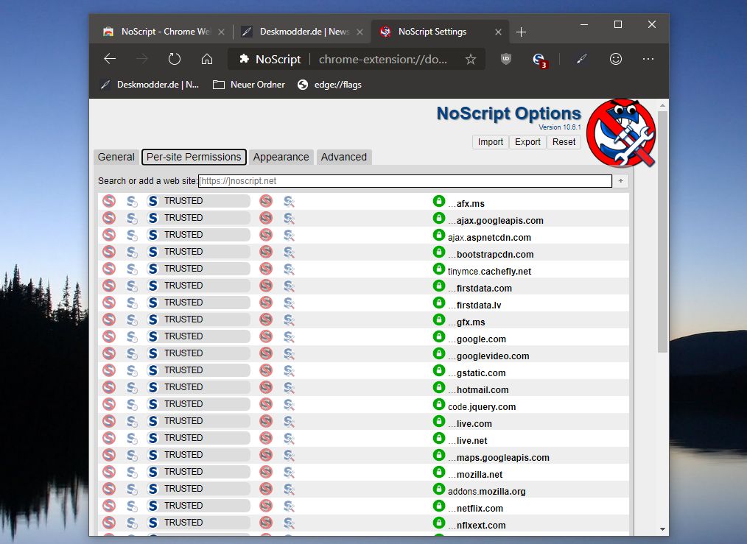
Task: Mark live.net as UNTRUSTED
Action: point(266,438)
